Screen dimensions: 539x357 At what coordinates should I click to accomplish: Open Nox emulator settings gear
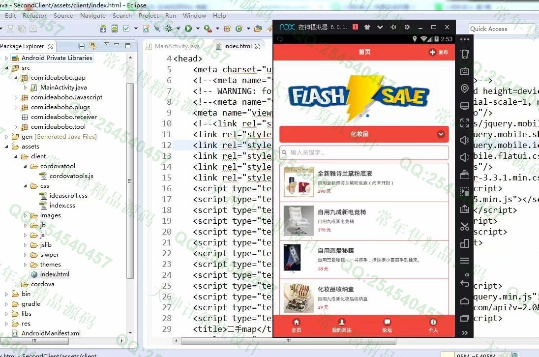click(x=407, y=27)
